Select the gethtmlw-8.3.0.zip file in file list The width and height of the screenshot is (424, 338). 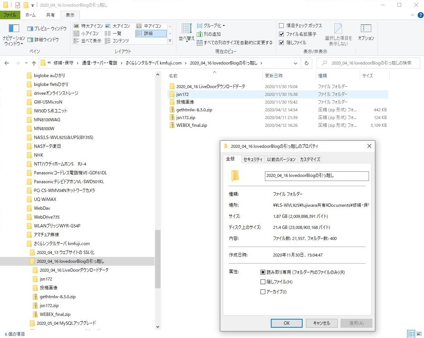coord(194,110)
